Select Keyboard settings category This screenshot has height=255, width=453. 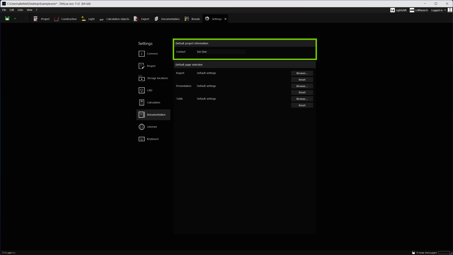[153, 139]
